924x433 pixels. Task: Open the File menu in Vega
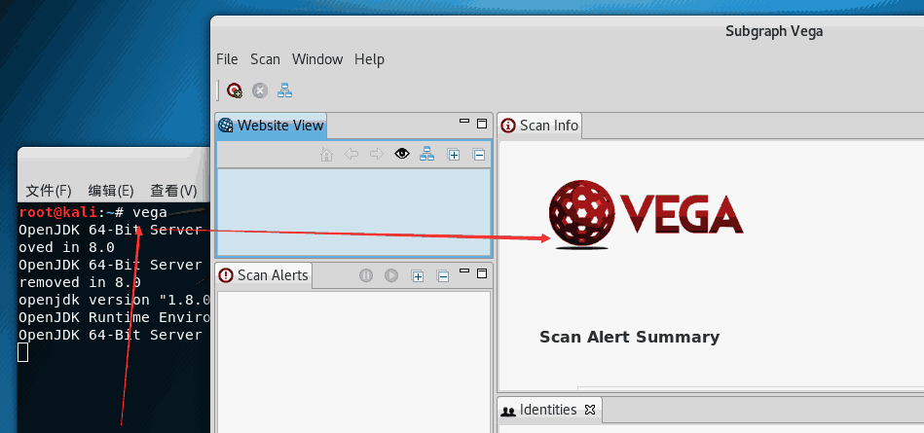(227, 59)
